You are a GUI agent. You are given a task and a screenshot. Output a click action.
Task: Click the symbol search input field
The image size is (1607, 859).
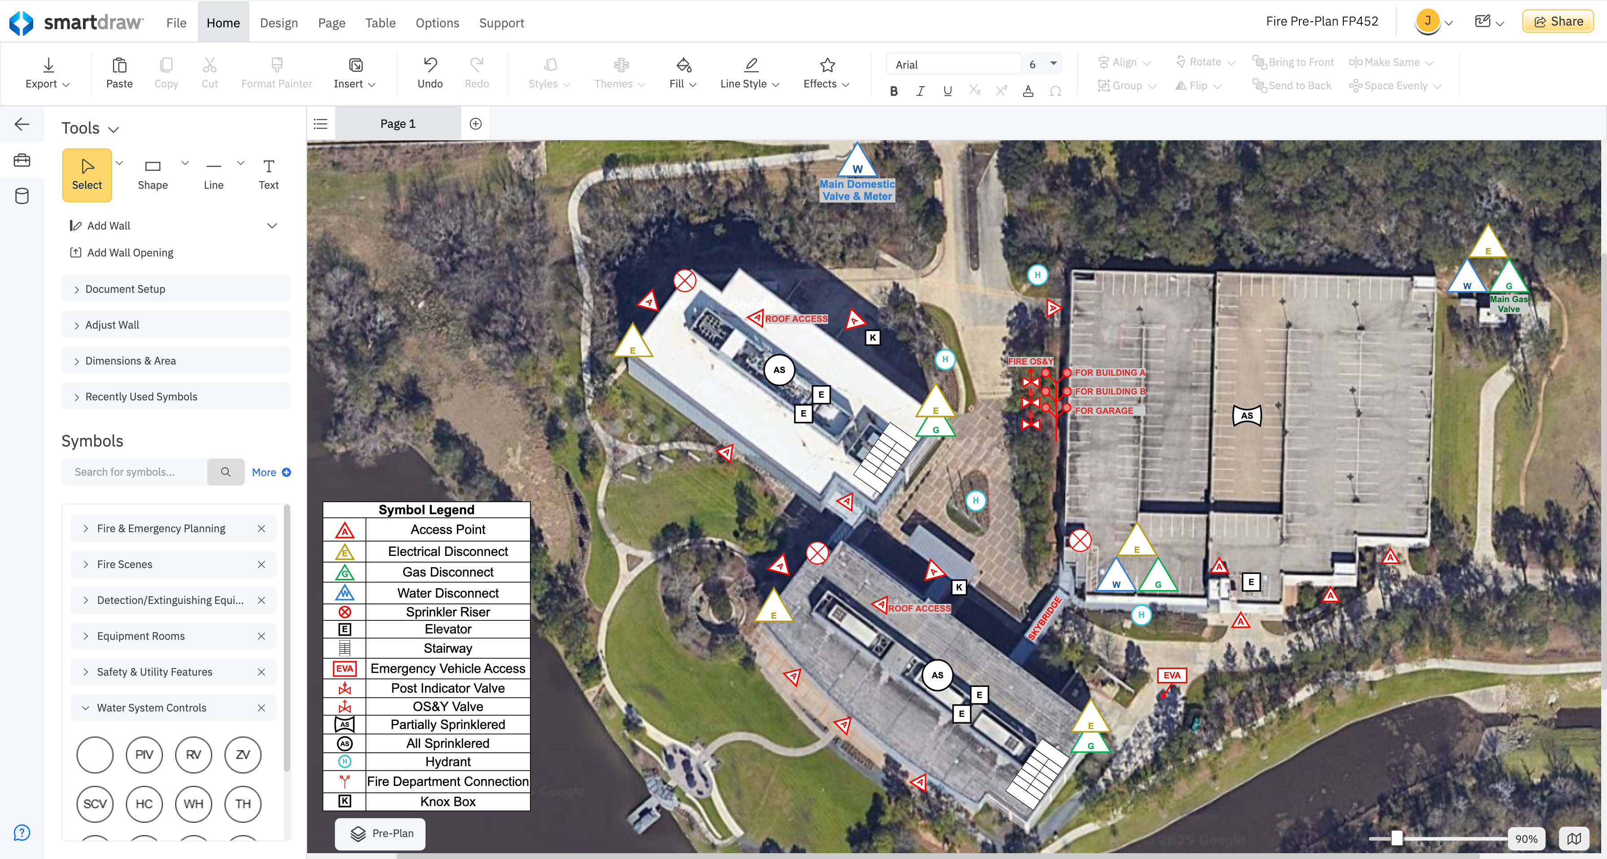click(x=135, y=472)
